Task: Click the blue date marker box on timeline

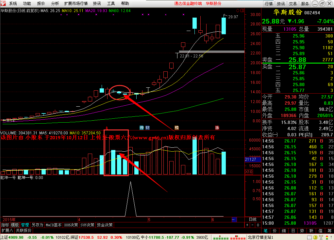Action: point(234,219)
